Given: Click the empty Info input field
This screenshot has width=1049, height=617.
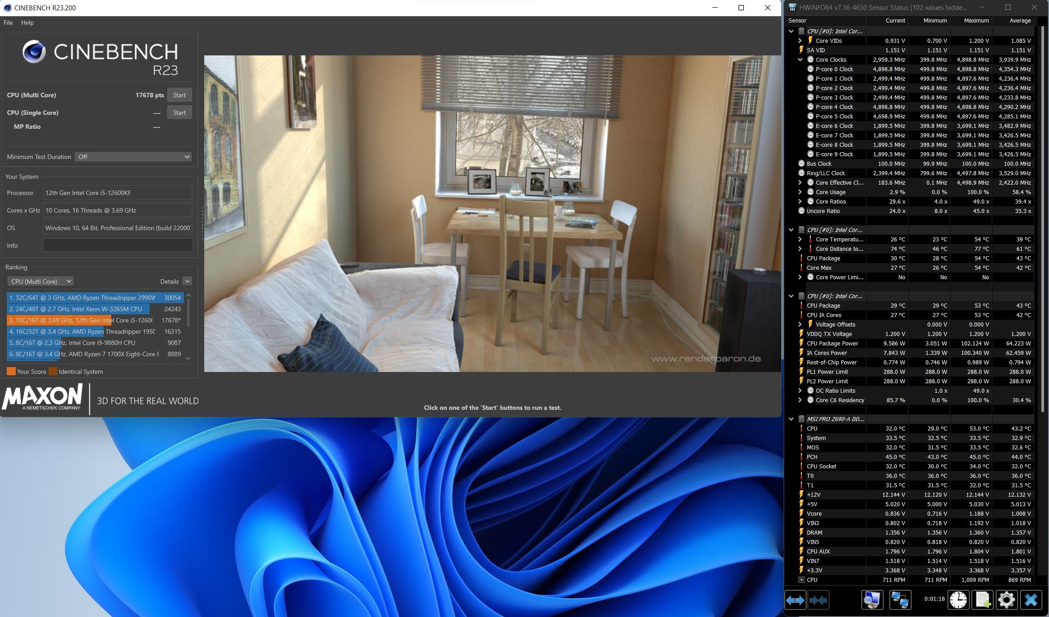Looking at the screenshot, I should (117, 245).
